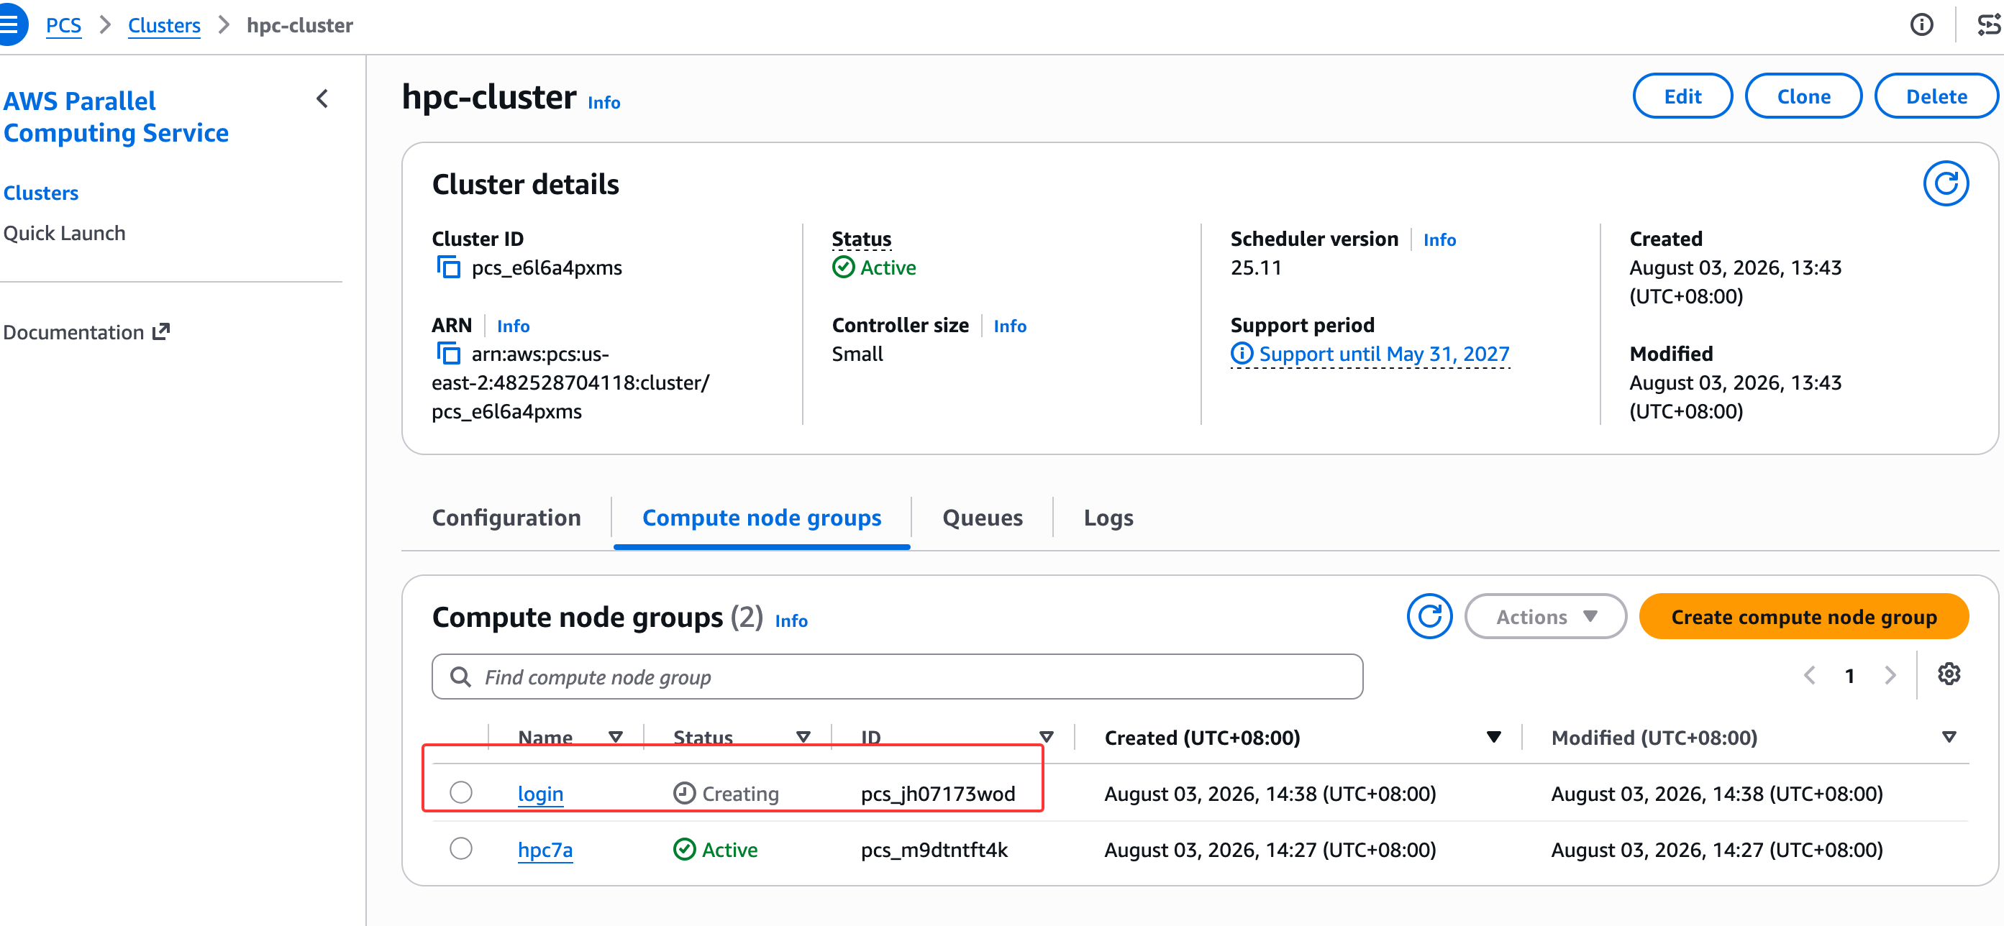Open the preferences sliders icon in top bar
Image resolution: width=2004 pixels, height=926 pixels.
(1988, 25)
